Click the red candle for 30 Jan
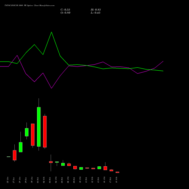Image resolution: width=189 pixels, height=189 pixels. 33,135
